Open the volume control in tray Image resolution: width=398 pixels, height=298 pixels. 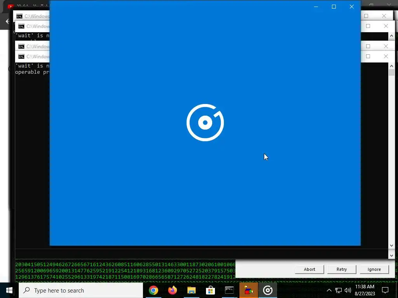point(348,290)
